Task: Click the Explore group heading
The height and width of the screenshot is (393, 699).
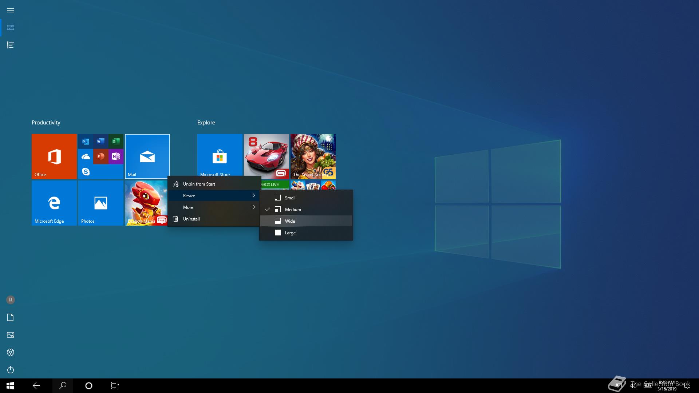Action: 206,123
